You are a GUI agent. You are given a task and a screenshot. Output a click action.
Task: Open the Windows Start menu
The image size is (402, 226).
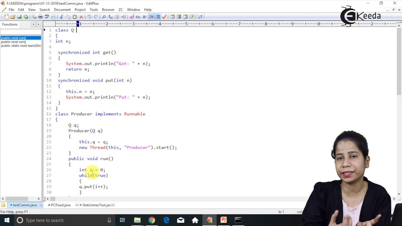pos(7,220)
